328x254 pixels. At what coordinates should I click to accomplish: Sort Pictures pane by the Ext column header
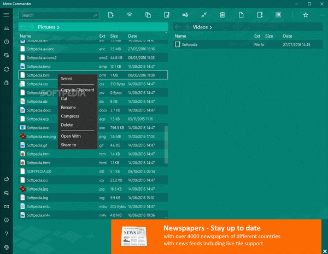point(102,36)
